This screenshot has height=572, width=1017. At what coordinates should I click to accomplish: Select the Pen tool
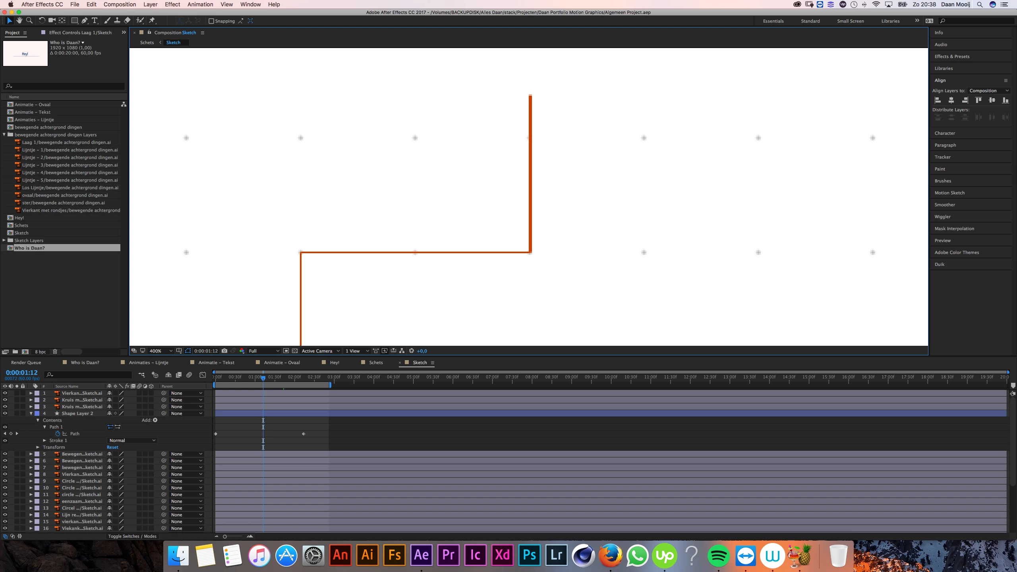point(84,21)
